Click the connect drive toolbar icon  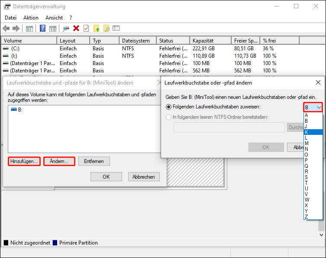coord(66,28)
